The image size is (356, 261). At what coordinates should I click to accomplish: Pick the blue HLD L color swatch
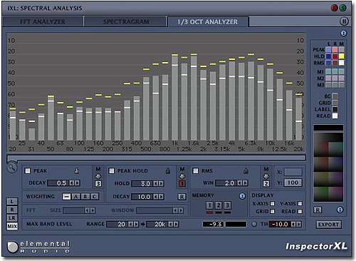[328, 56]
